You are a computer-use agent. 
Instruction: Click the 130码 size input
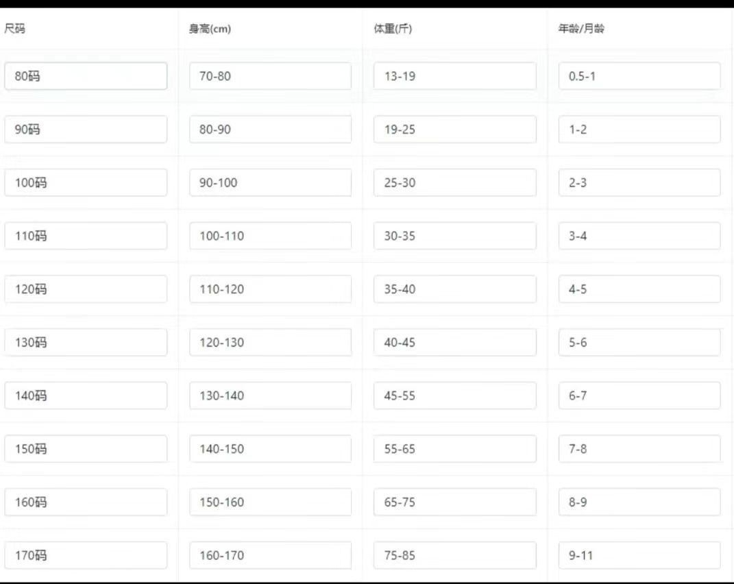(86, 342)
